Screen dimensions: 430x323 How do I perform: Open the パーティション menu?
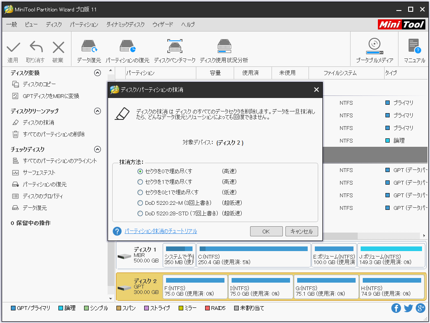tap(84, 24)
